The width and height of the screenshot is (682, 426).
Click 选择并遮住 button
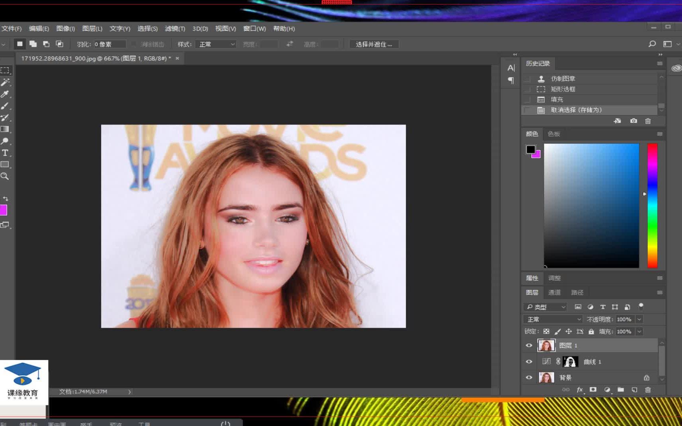pyautogui.click(x=374, y=44)
